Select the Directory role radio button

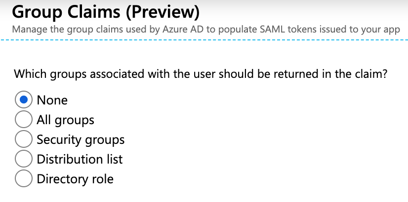(x=24, y=179)
